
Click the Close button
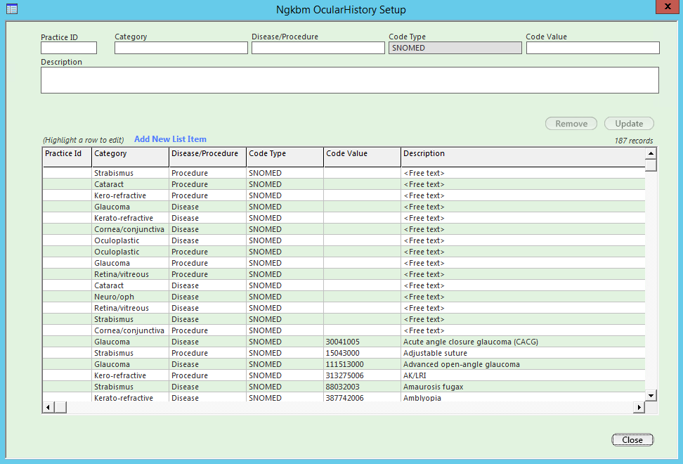pos(632,440)
